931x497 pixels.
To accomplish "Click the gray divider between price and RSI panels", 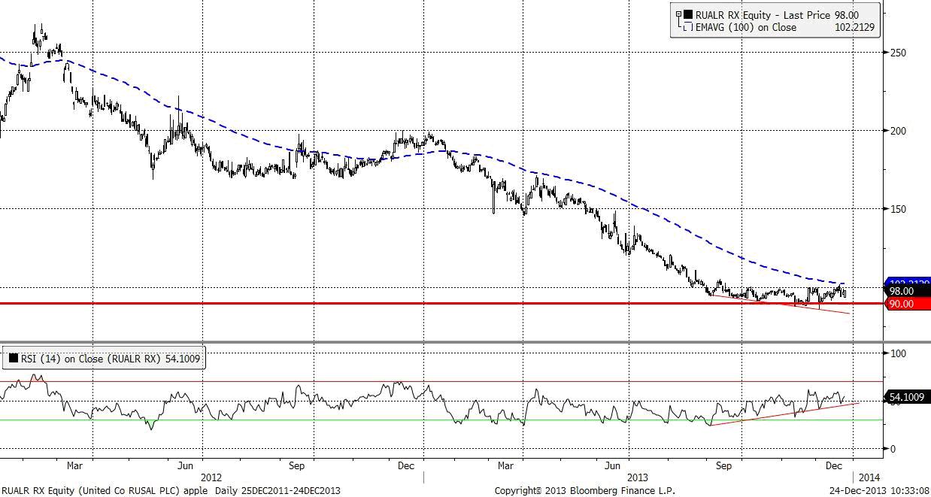I will coord(451,342).
